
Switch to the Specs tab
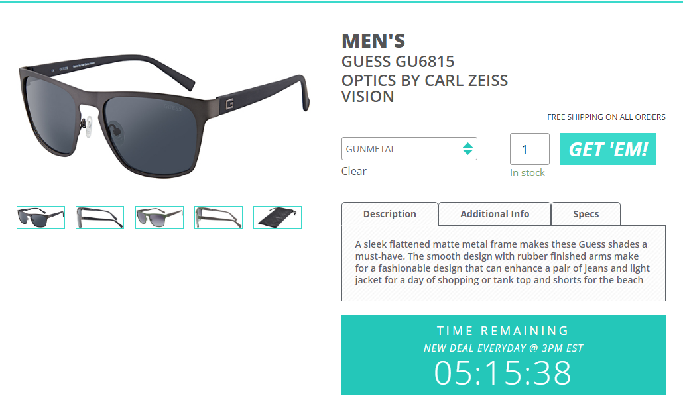586,214
